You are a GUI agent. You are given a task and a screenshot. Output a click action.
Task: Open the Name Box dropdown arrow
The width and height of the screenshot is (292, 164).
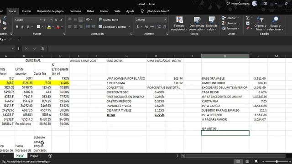13,49
